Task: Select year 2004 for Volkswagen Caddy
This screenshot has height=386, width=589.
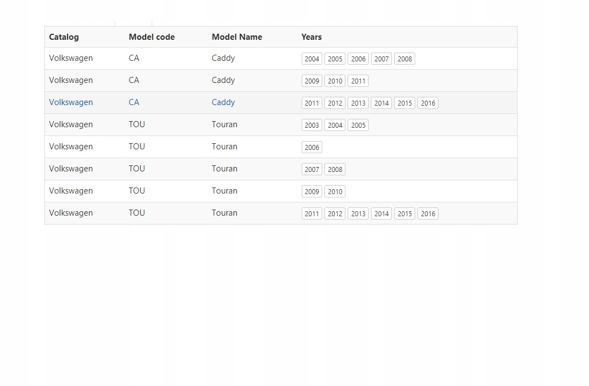Action: click(312, 59)
